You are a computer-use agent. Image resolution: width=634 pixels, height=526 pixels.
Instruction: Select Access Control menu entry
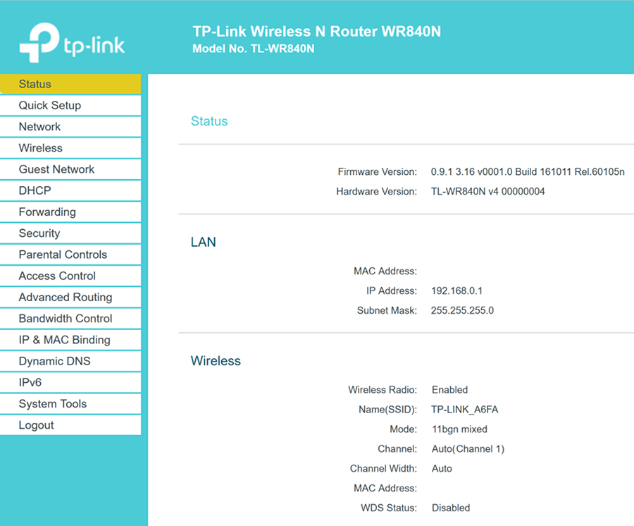[x=70, y=276]
